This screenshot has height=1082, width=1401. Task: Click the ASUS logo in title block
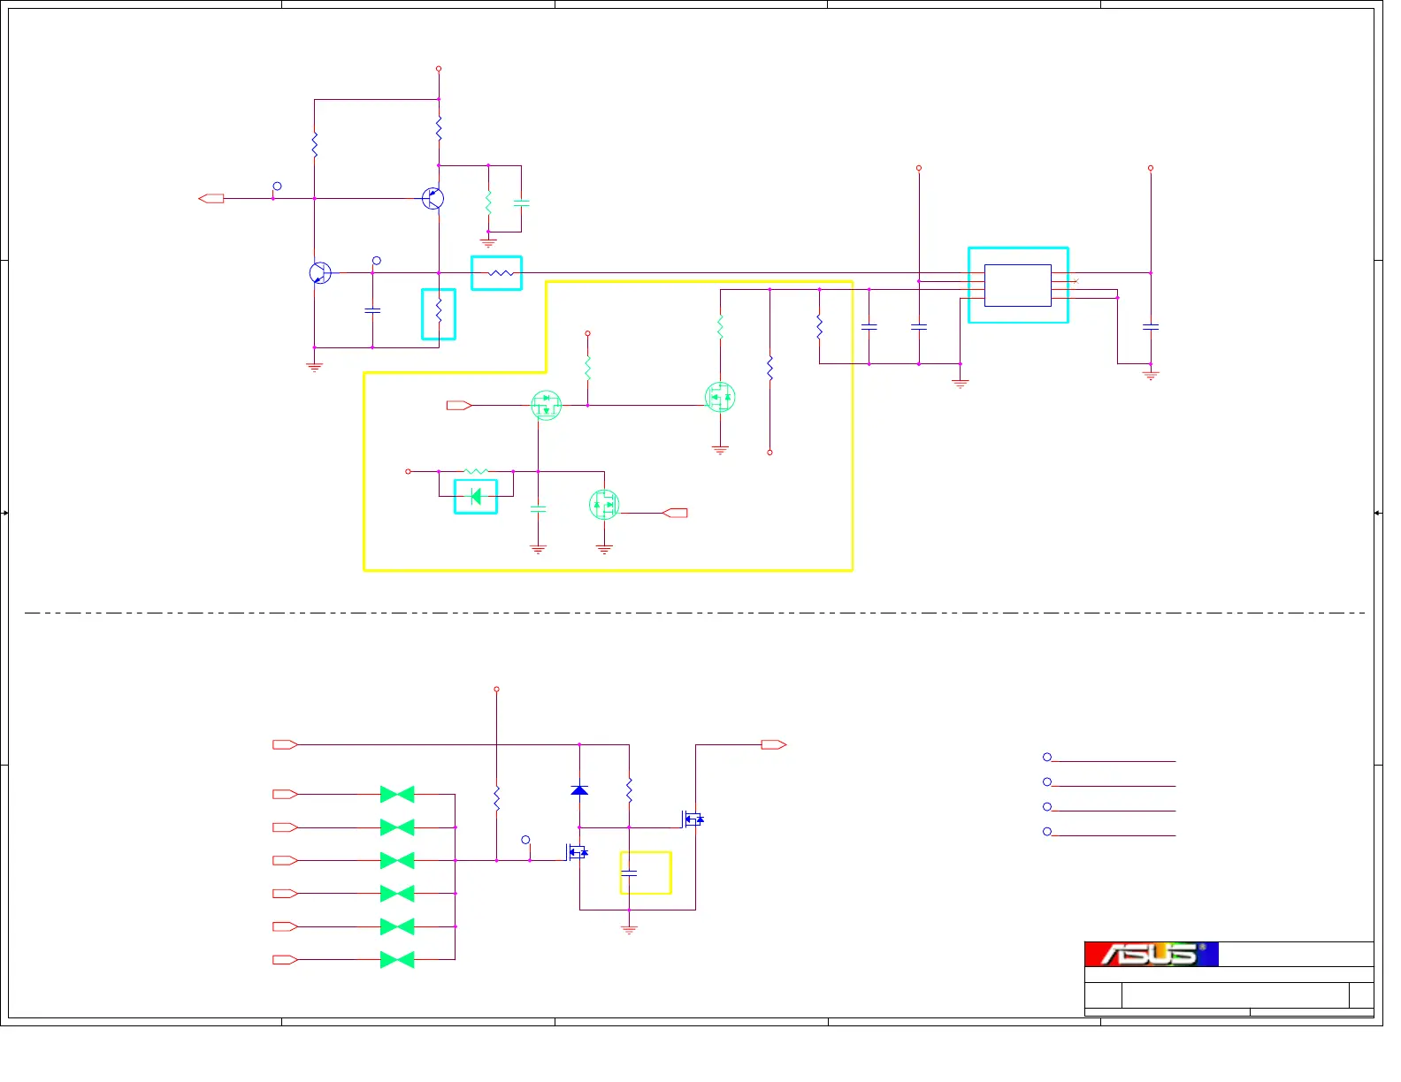1151,954
